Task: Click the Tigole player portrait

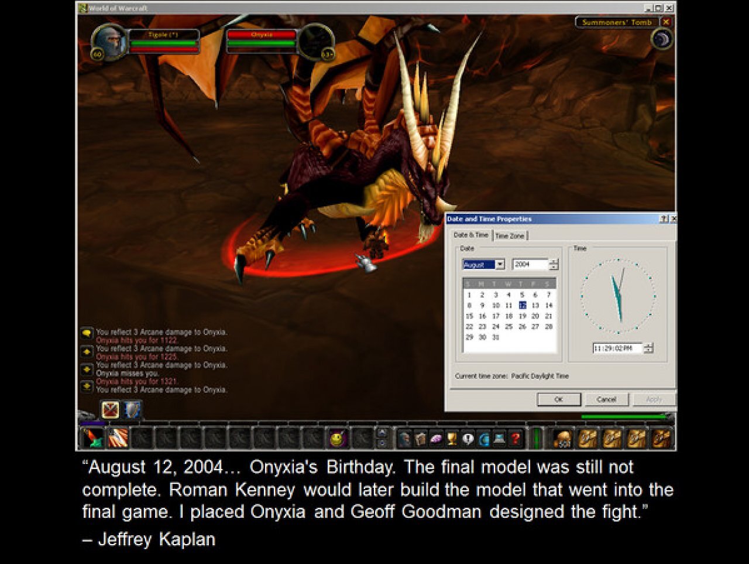Action: tap(109, 41)
